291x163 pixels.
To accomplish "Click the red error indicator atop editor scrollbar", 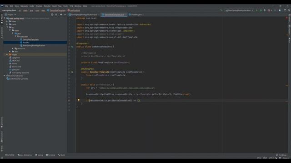I will 287,18.
